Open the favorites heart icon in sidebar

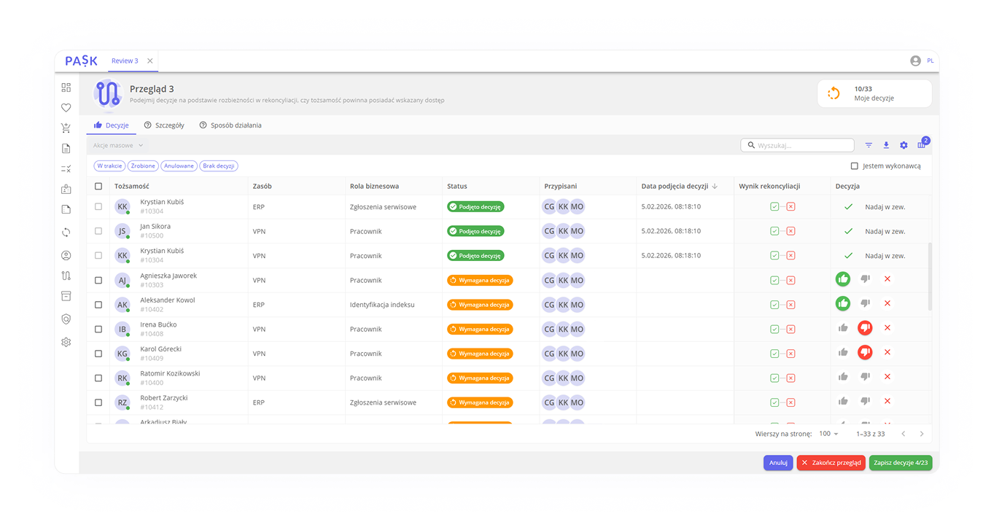click(x=66, y=108)
